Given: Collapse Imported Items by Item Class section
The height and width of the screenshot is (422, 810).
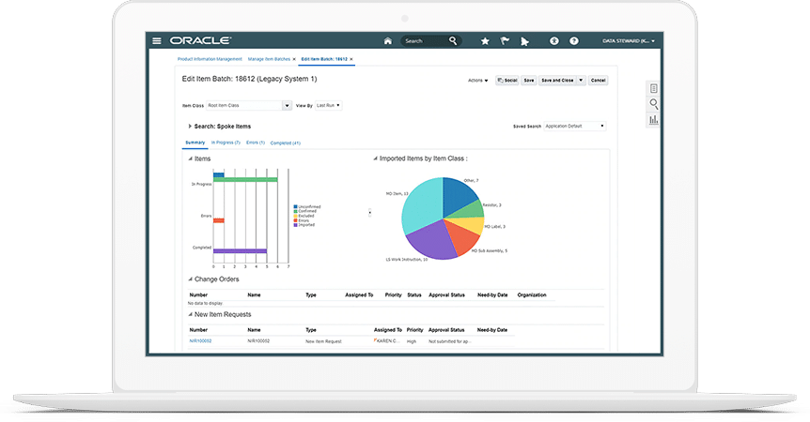Looking at the screenshot, I should [375, 158].
